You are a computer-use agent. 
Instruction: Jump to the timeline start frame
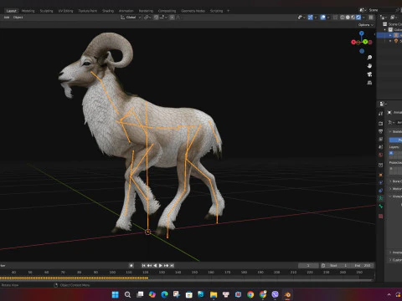pos(143,266)
